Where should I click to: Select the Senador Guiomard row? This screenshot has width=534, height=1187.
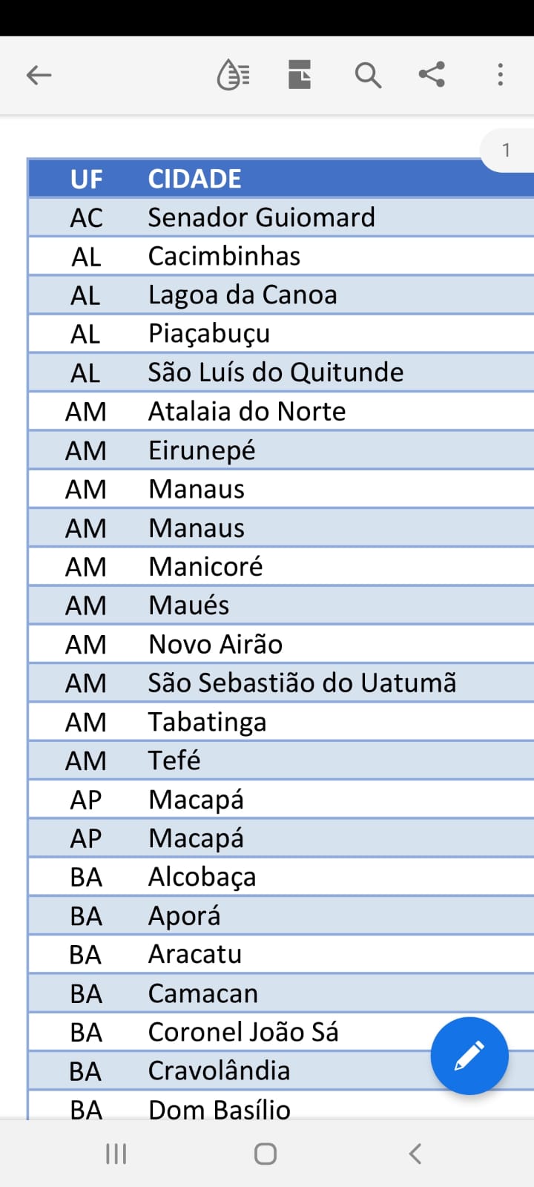(x=281, y=217)
